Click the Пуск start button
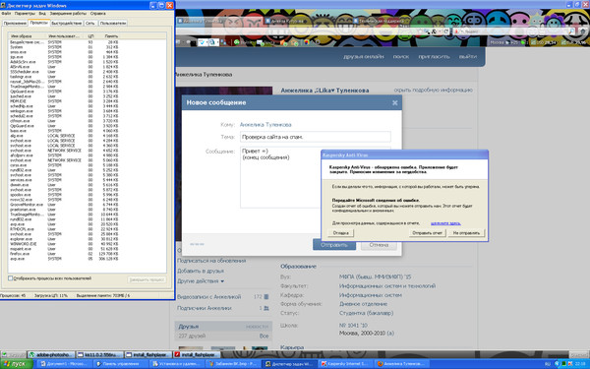This screenshot has width=590, height=369. click(17, 364)
